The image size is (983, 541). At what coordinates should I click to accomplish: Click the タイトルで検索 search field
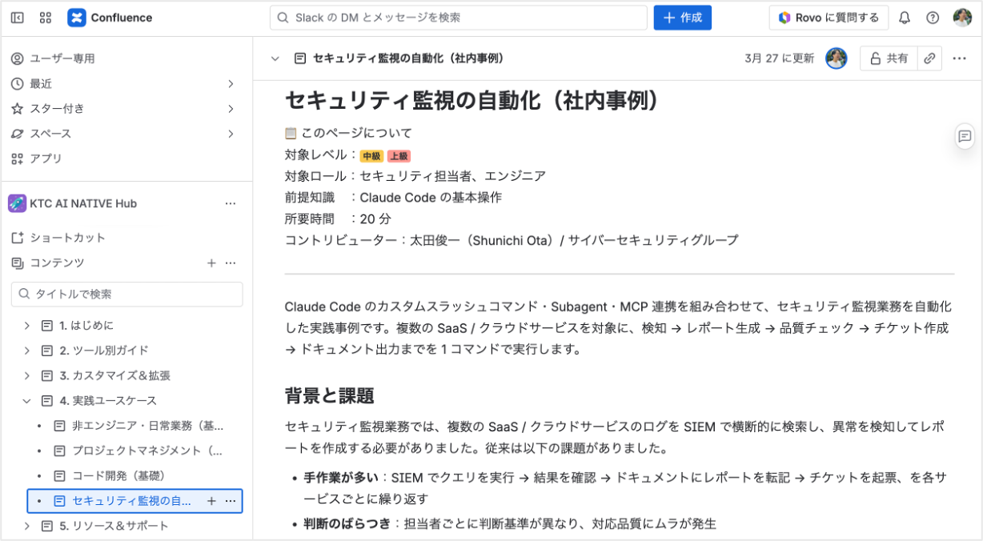point(126,295)
